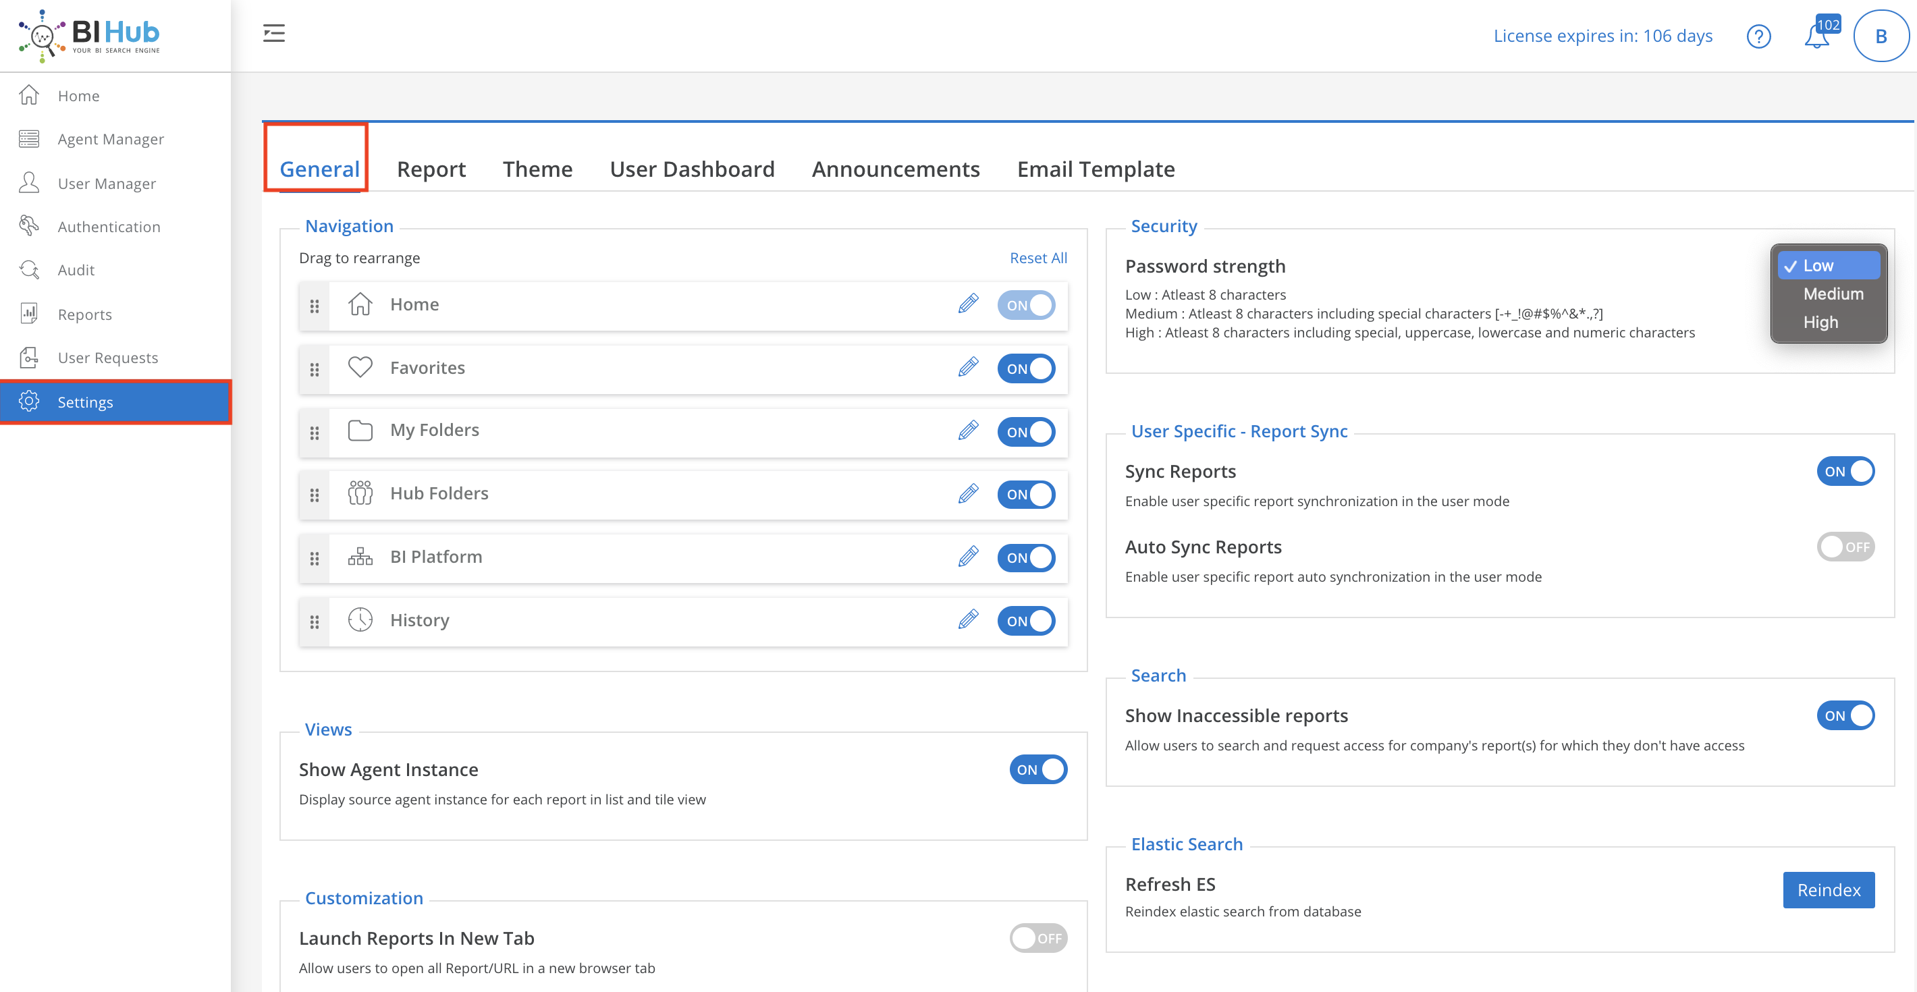This screenshot has width=1917, height=992.
Task: Select High password strength option
Action: tap(1823, 321)
